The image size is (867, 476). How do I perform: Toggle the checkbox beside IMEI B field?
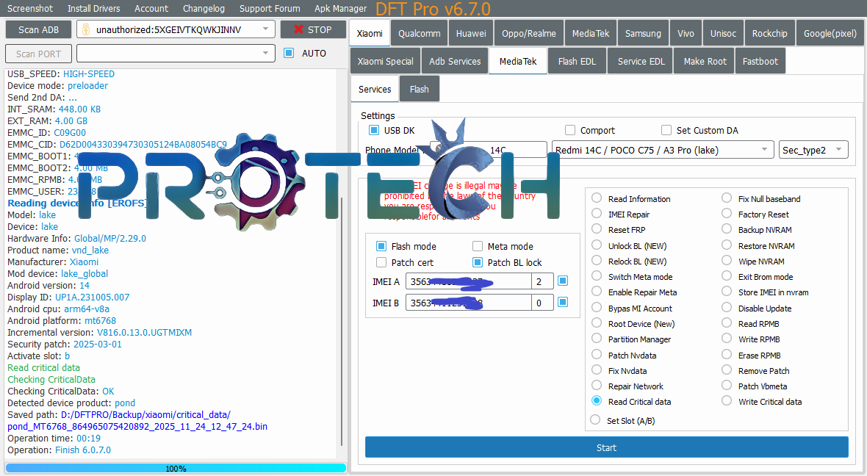point(563,302)
